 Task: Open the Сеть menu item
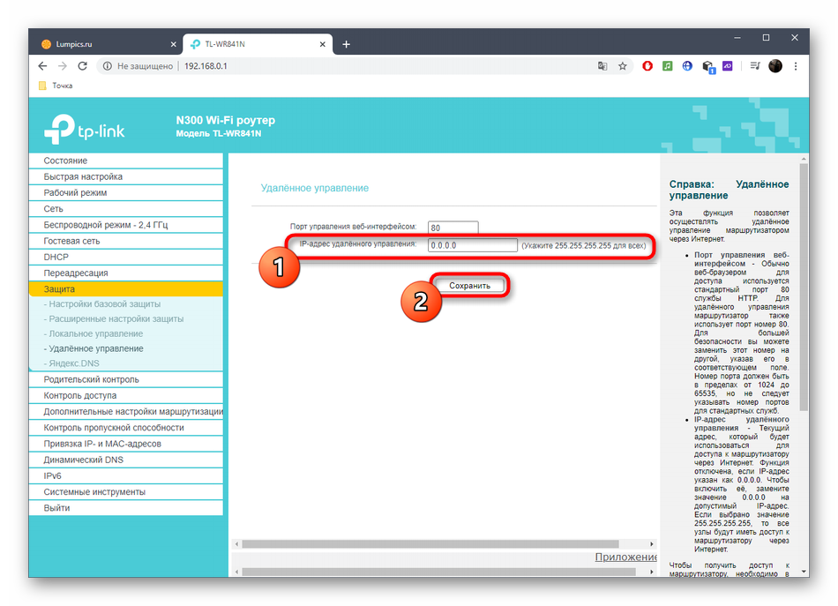click(x=125, y=209)
